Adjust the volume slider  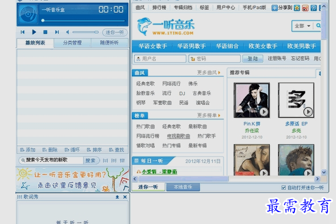(86, 32)
